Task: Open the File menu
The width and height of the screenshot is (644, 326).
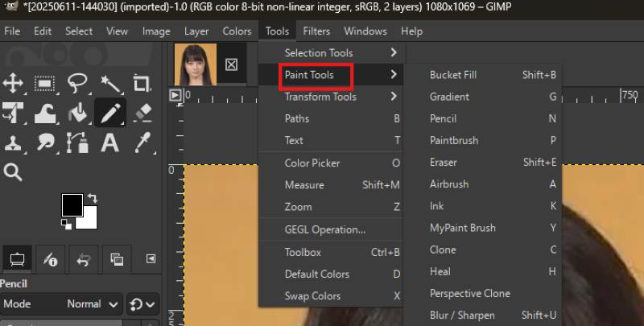Action: point(12,31)
